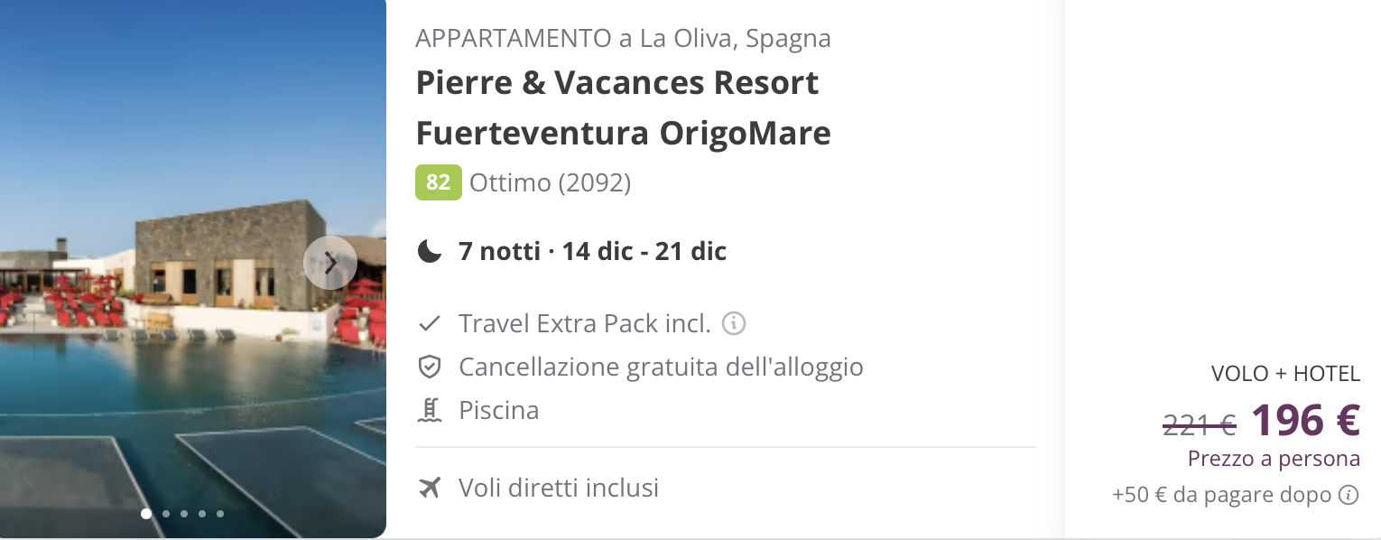Click the direct flights airplane icon
Viewport: 1381px width, 540px height.
click(x=430, y=488)
